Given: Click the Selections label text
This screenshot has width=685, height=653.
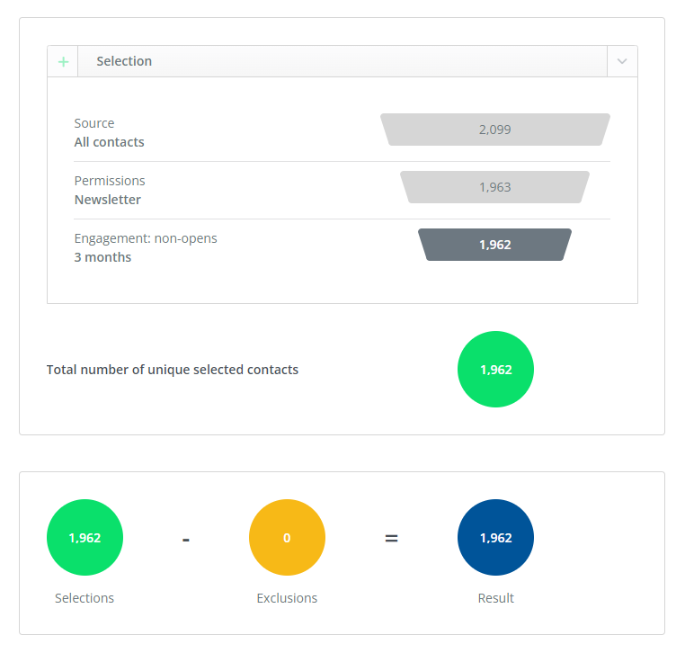Looking at the screenshot, I should pyautogui.click(x=85, y=598).
